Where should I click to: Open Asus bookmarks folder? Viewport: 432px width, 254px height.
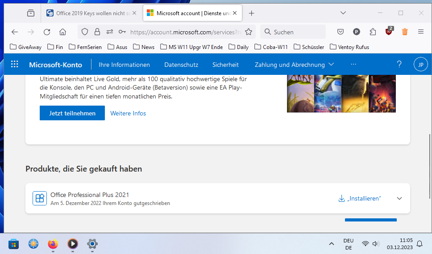tap(117, 47)
